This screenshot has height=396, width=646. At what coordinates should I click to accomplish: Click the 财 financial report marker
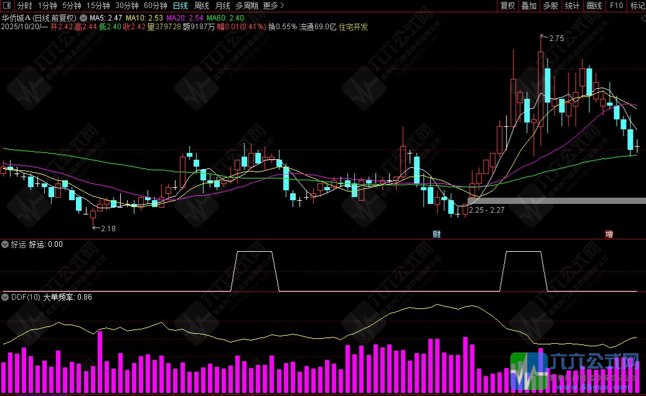point(437,234)
